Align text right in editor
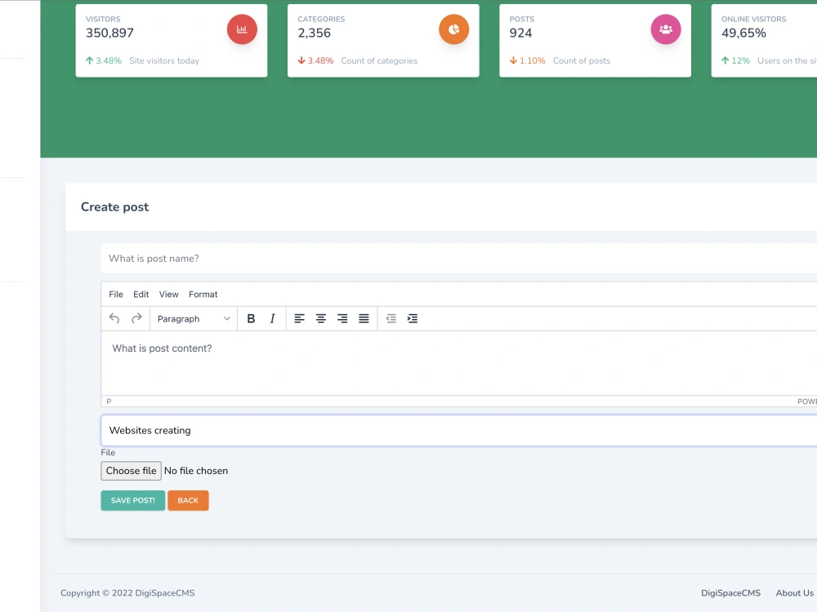 coord(342,318)
